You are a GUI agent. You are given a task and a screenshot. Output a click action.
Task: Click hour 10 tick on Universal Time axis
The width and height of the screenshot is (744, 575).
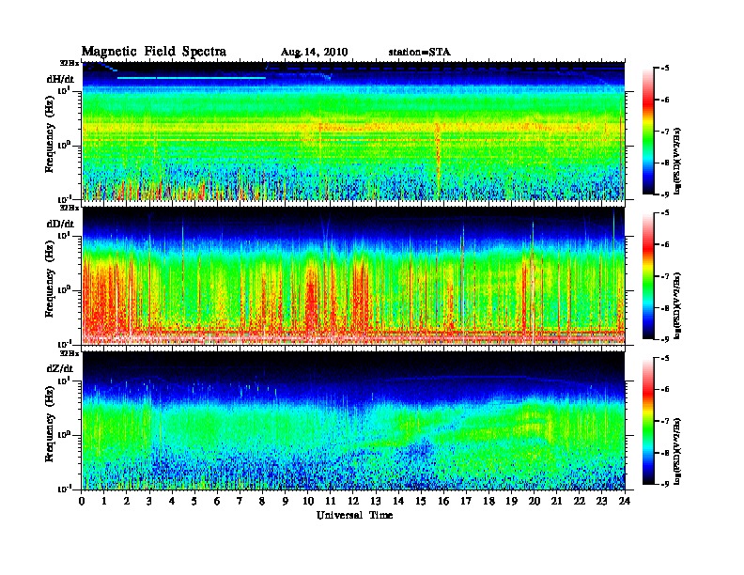(x=308, y=501)
